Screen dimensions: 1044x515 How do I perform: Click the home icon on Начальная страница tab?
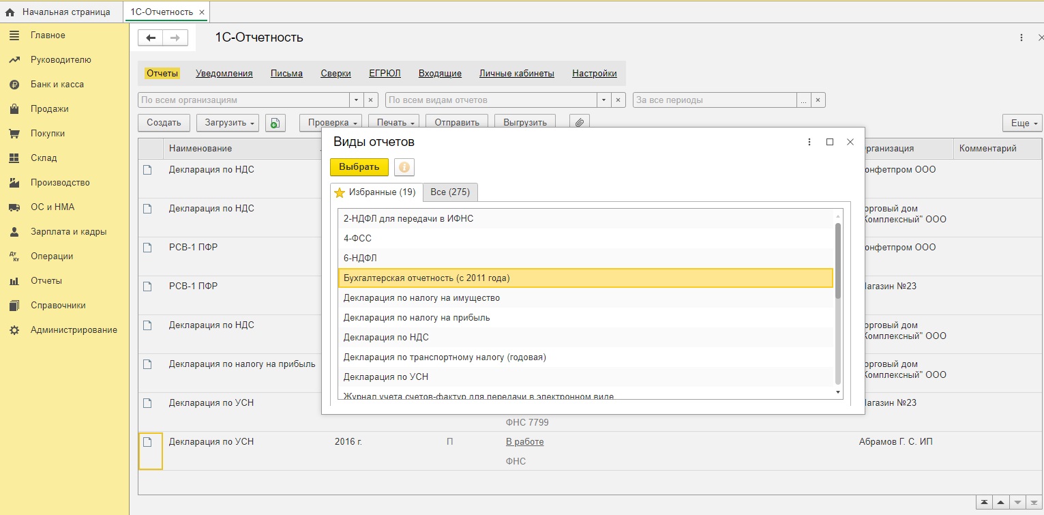tap(10, 12)
